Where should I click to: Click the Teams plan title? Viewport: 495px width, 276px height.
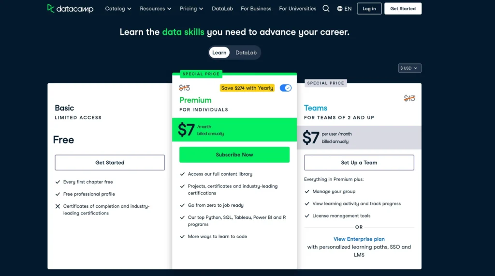315,108
